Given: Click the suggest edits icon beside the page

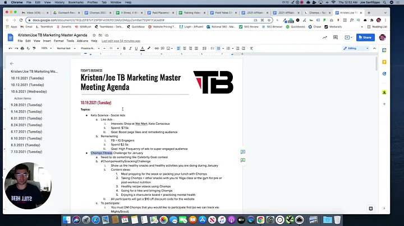Looking at the screenshot, I should click(x=243, y=160).
